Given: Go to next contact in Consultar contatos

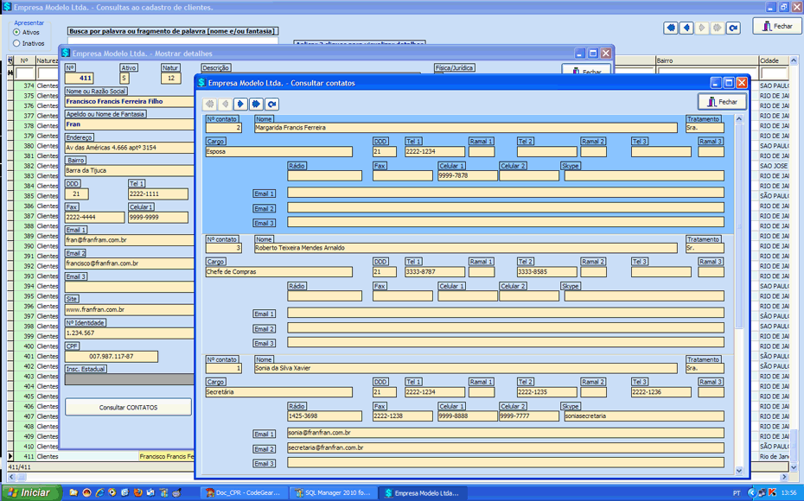Looking at the screenshot, I should pyautogui.click(x=240, y=104).
